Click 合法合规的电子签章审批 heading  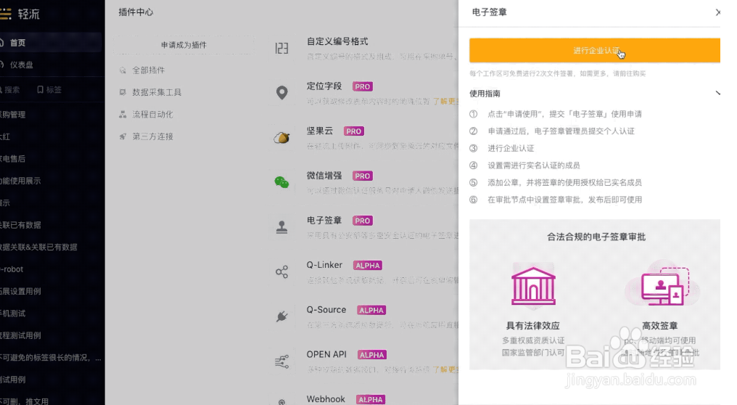596,237
